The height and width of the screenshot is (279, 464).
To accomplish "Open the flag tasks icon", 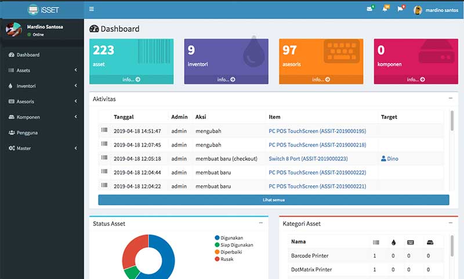I will click(x=400, y=9).
